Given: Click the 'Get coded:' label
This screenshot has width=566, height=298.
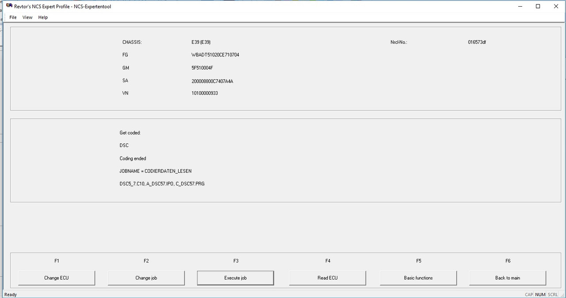Looking at the screenshot, I should pos(130,132).
